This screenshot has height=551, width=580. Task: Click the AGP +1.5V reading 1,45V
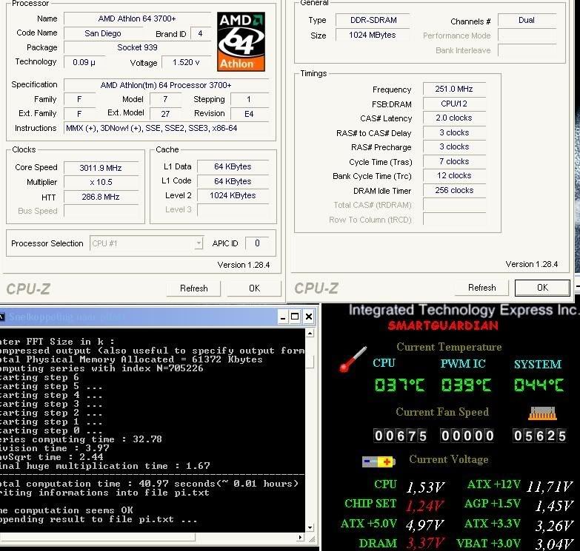click(x=554, y=506)
